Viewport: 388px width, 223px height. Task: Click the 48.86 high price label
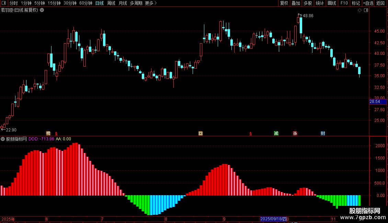click(308, 16)
